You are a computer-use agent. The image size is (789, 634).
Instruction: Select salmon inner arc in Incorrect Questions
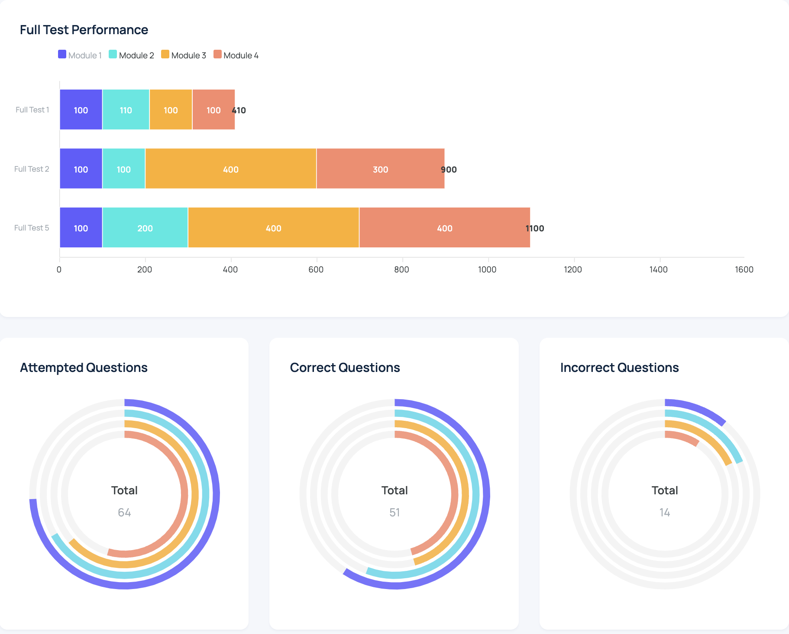pos(683,437)
